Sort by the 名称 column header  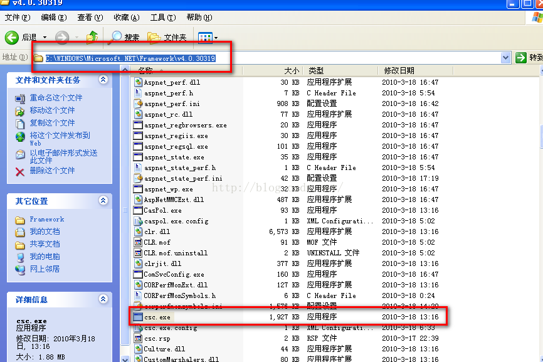[186, 71]
